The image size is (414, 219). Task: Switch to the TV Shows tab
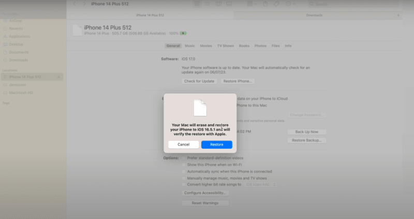click(226, 46)
